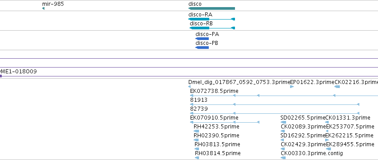Click the disco-PA protein bar
Screen dimensions: 378x160
[202, 39]
